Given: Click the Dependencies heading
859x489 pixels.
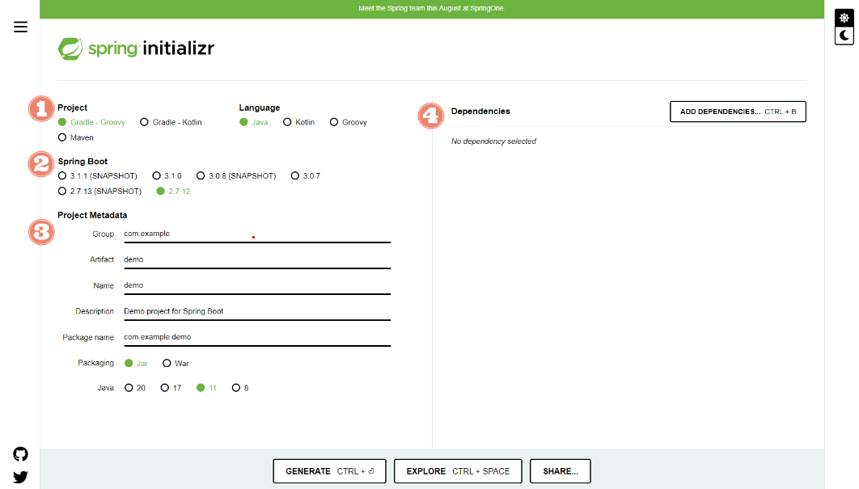Looking at the screenshot, I should click(480, 112).
